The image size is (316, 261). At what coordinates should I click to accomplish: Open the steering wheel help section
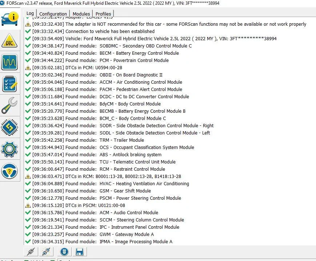click(x=9, y=171)
